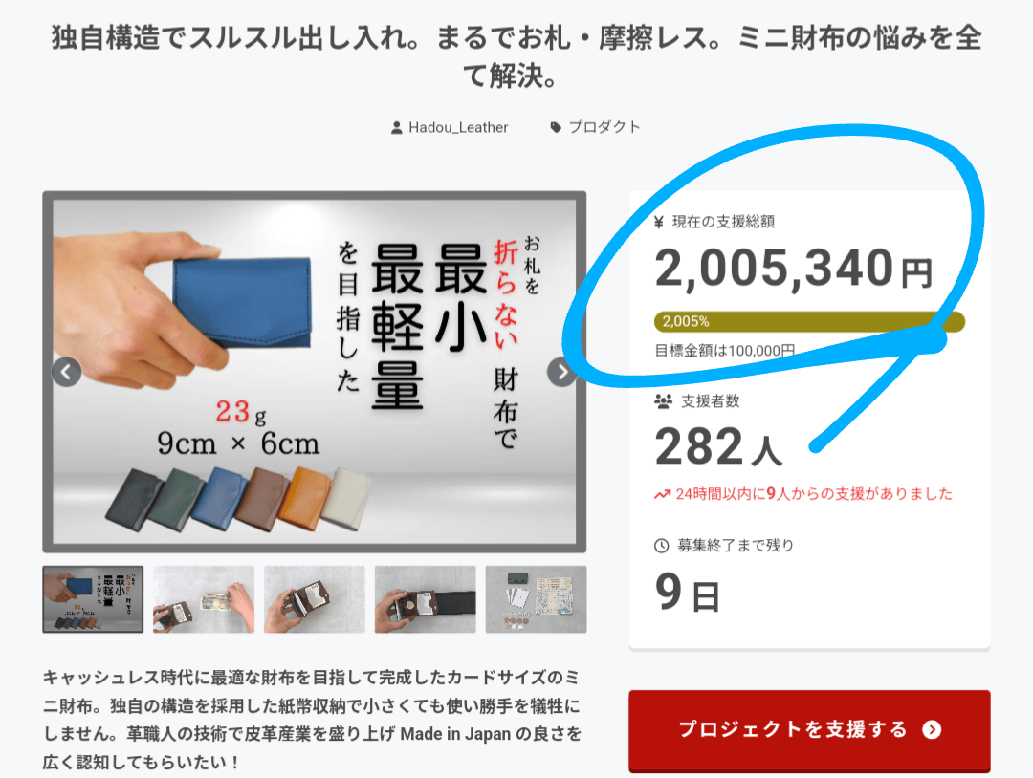Click the tag icon beside プロダクト
The image size is (1033, 778).
(556, 128)
